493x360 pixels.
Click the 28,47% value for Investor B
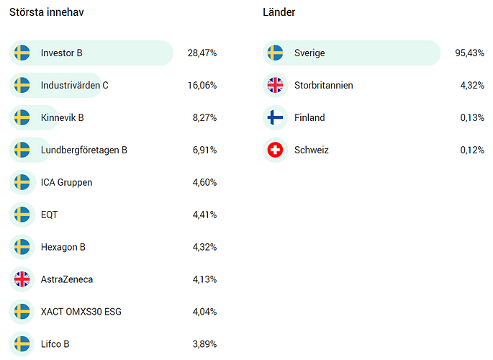coord(202,53)
